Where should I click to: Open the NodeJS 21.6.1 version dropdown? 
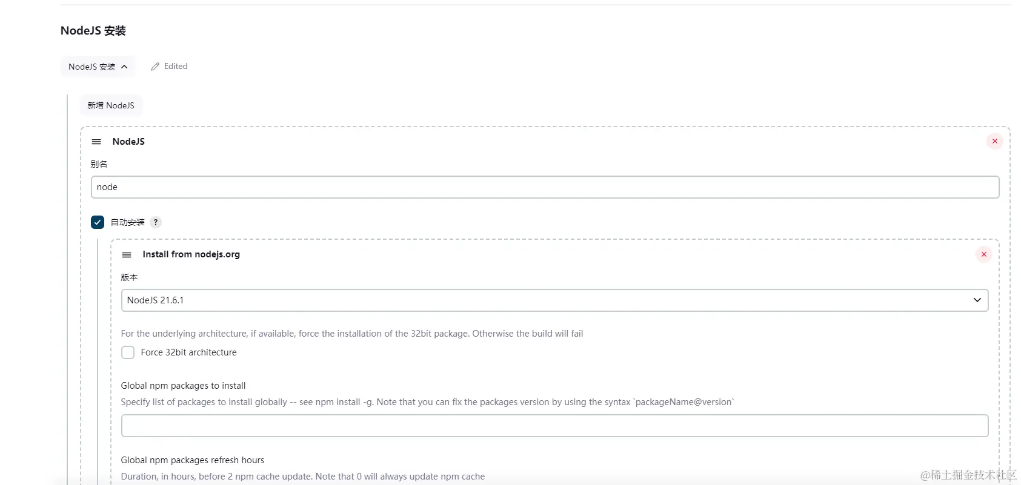coord(554,300)
